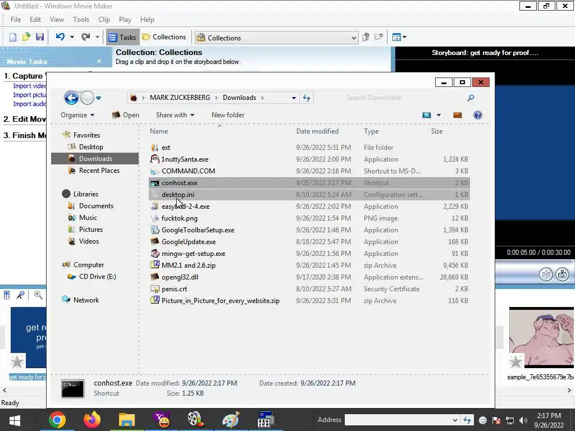This screenshot has width=575, height=431.
Task: Click the search magnifier icon in Explorer
Action: click(x=471, y=98)
